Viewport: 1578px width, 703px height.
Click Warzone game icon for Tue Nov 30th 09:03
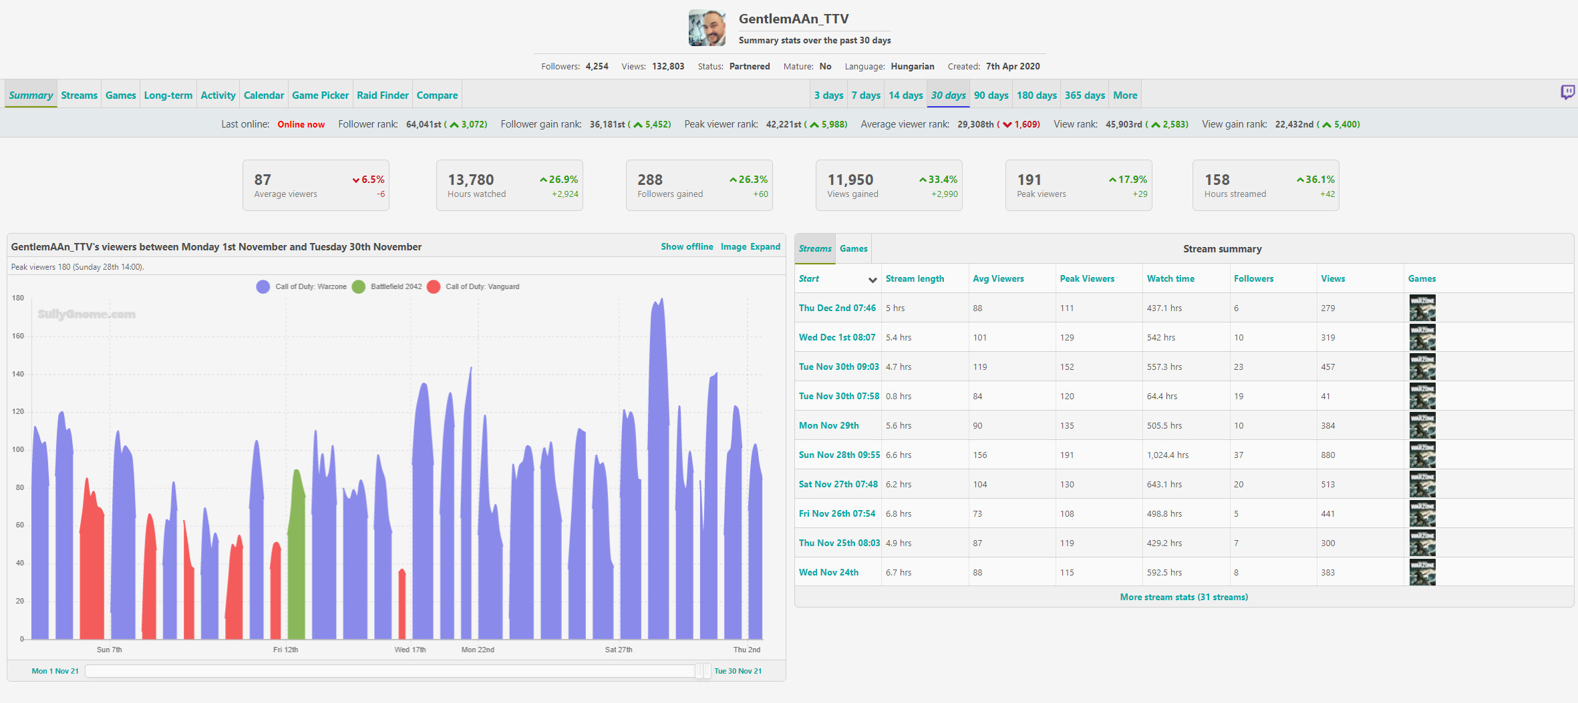pyautogui.click(x=1422, y=367)
